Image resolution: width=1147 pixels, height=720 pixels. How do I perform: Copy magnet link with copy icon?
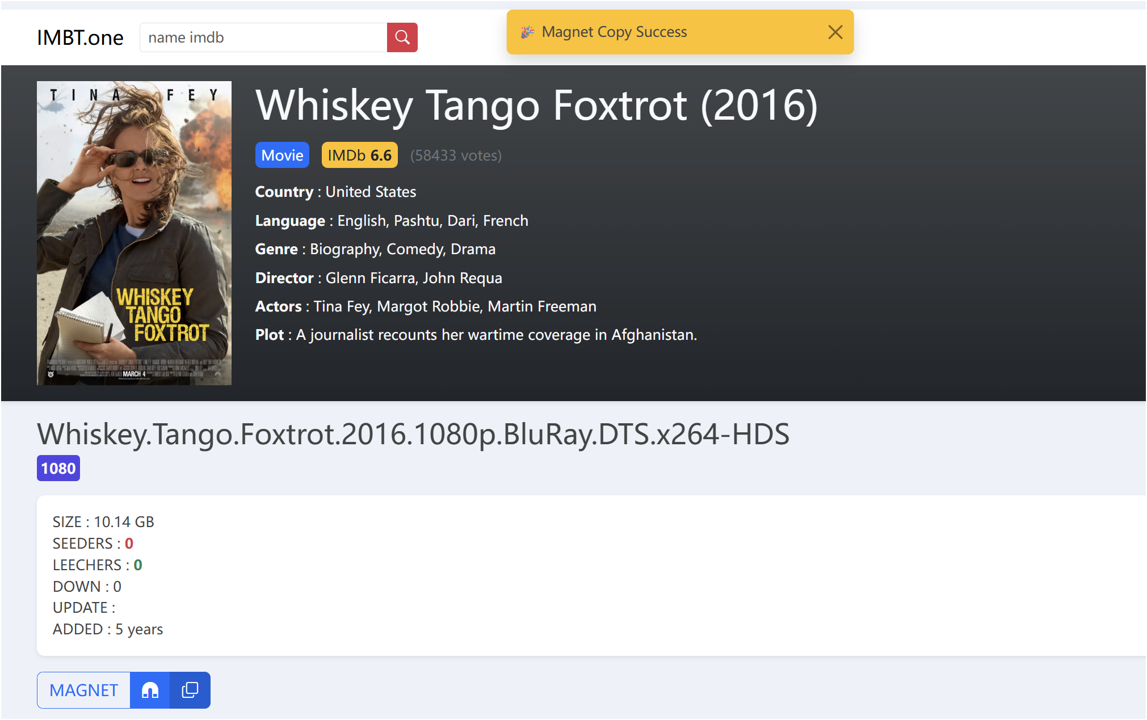click(x=190, y=690)
